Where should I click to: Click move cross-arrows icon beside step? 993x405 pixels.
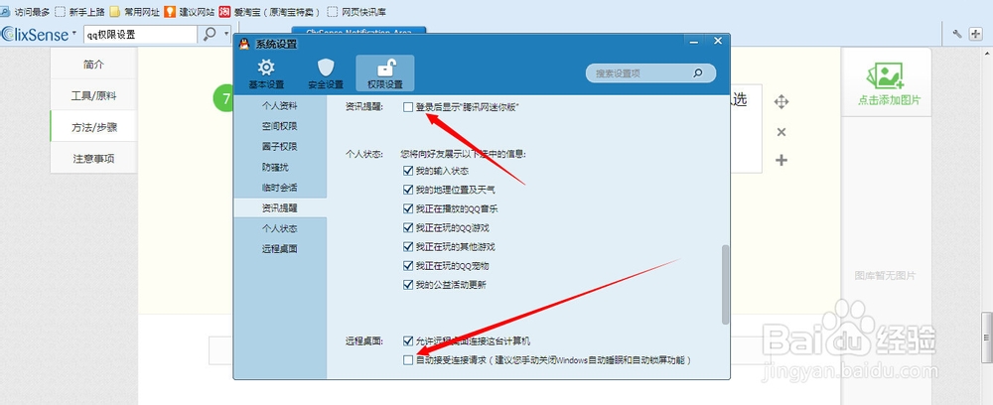[x=781, y=102]
